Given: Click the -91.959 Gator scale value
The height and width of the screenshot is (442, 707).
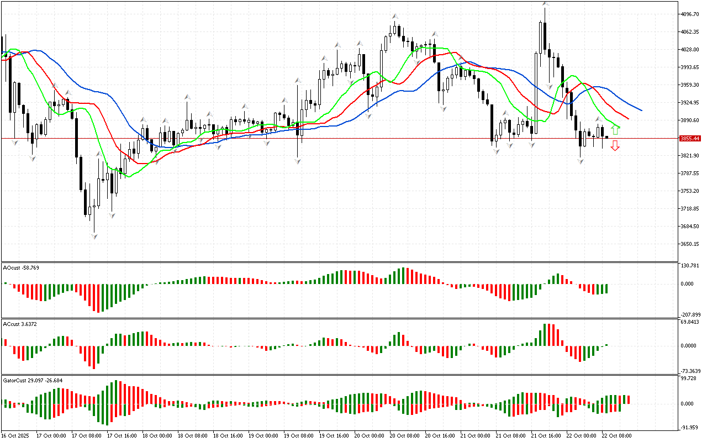Looking at the screenshot, I should pyautogui.click(x=690, y=427).
